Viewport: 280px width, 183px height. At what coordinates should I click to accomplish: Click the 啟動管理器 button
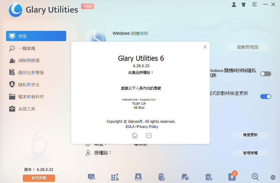[248, 47]
